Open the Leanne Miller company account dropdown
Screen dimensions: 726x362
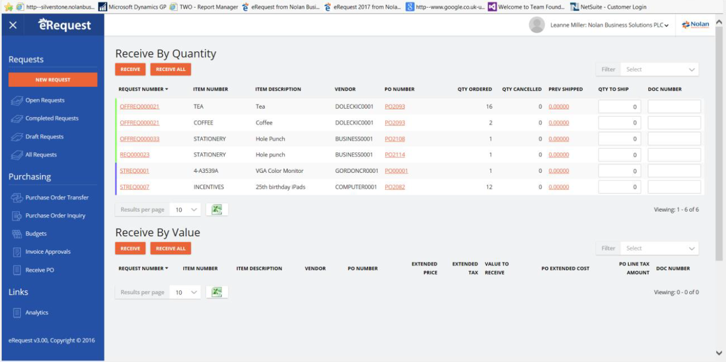click(x=610, y=25)
